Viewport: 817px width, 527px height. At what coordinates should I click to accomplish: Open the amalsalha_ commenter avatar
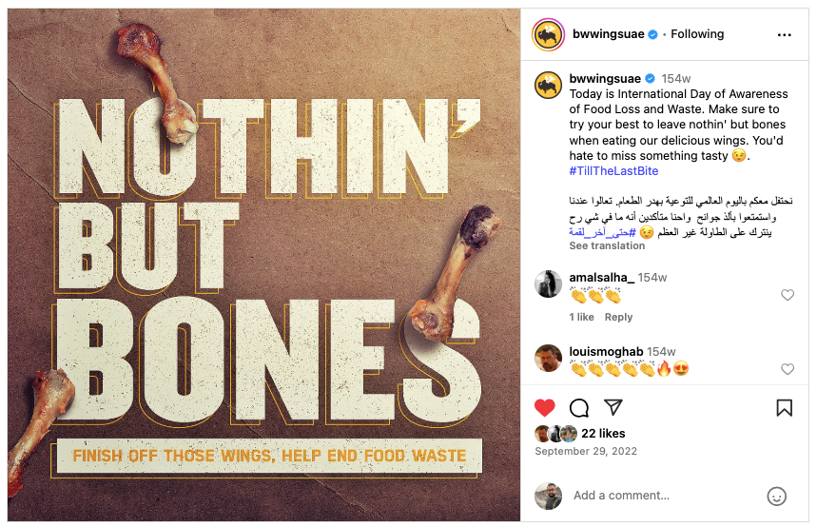click(547, 283)
